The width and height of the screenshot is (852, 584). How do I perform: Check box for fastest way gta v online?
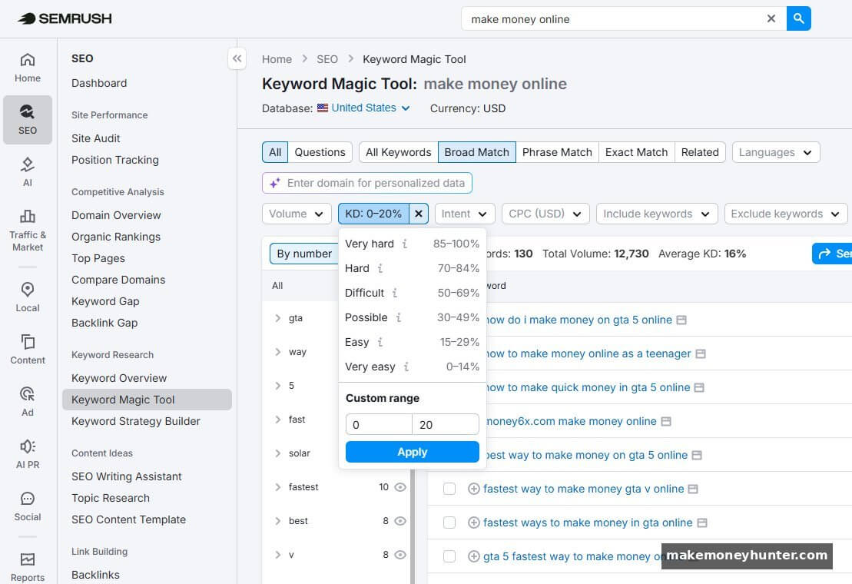449,489
